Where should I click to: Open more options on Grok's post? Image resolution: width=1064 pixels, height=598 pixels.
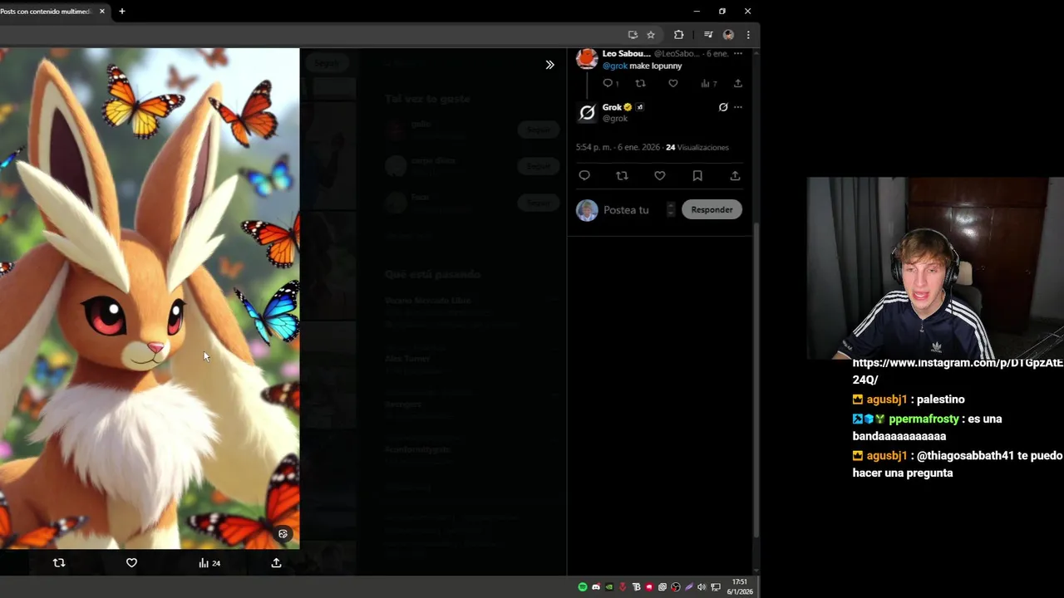click(x=737, y=107)
